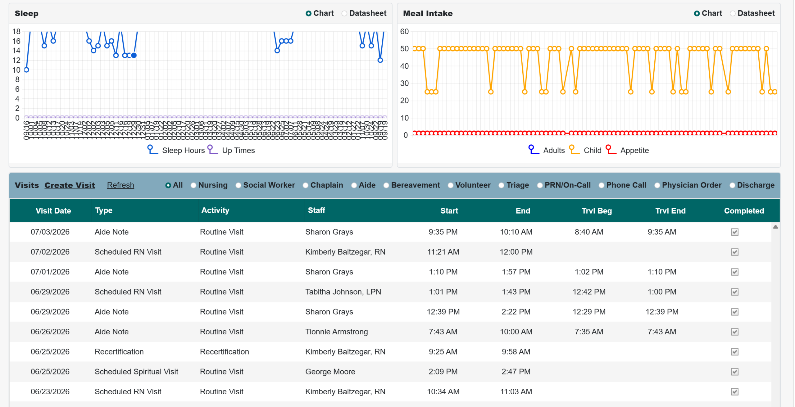795x407 pixels.
Task: Click the visits table scroll-up arrow
Action: [775, 227]
